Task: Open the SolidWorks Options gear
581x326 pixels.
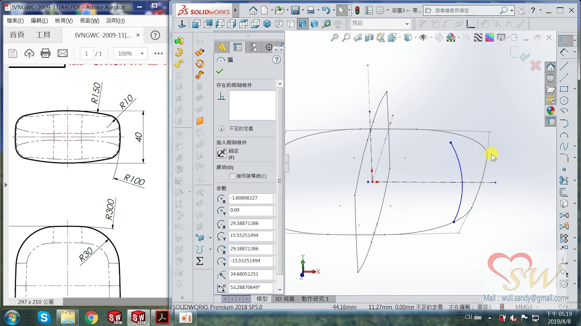Action: tap(380, 10)
